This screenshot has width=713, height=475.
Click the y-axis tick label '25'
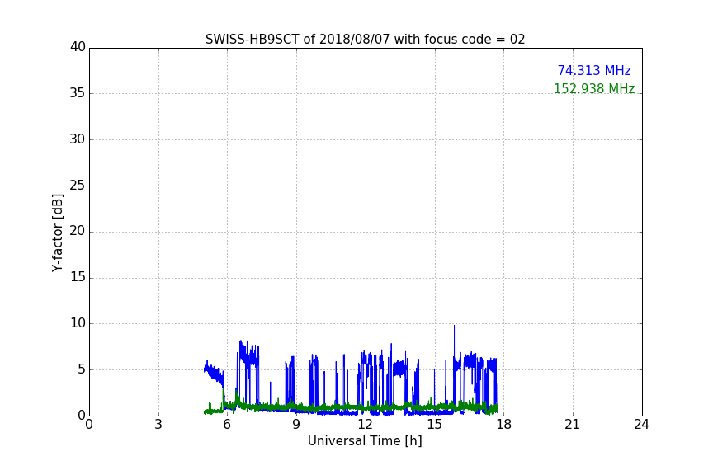78,185
